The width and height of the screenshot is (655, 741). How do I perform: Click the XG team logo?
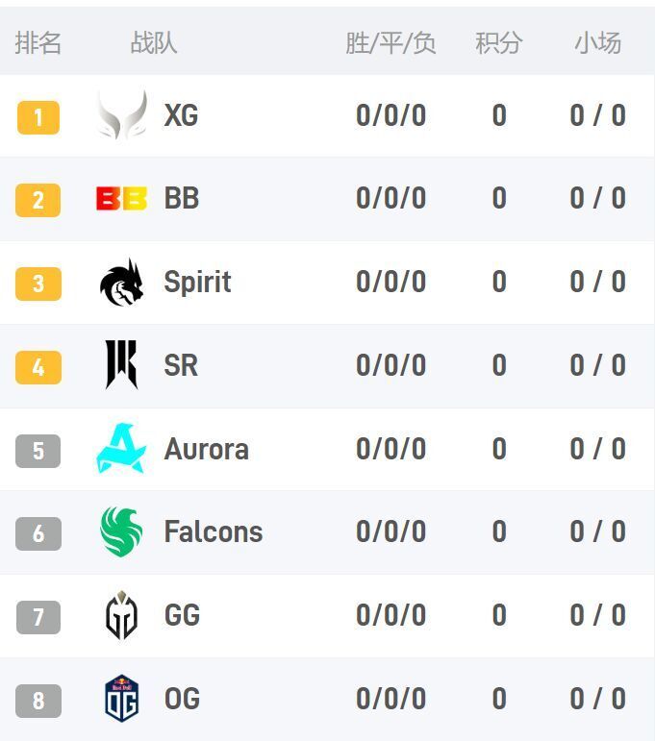point(122,115)
